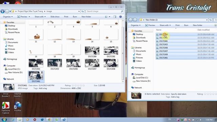Select thumbnail numbered 11 with house
Screen dimensions: 217x122
[x=36, y=35]
